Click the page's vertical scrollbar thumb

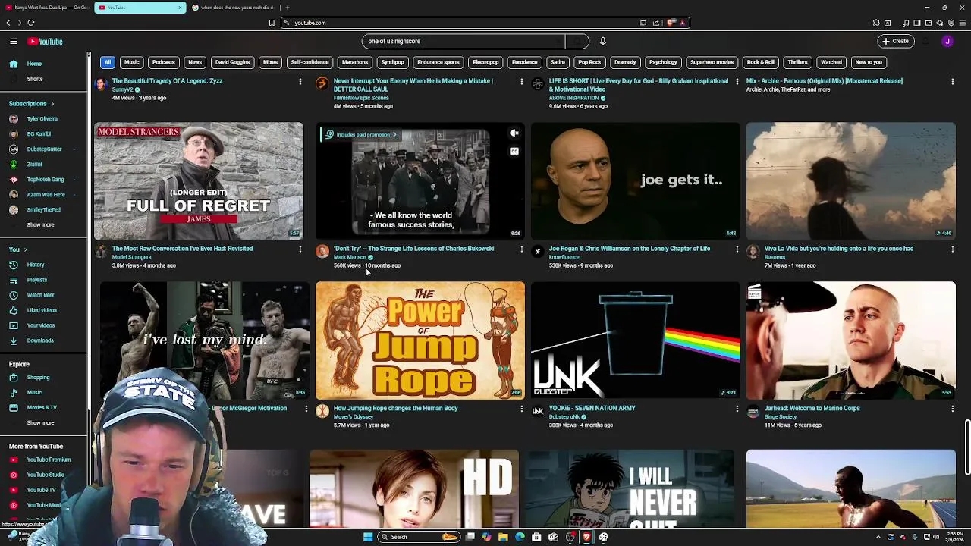pos(967,447)
